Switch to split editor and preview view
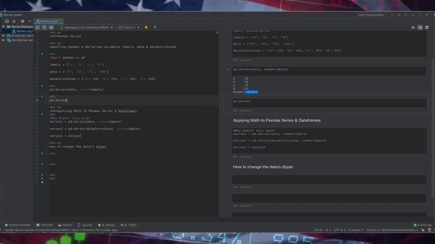435x244 pixels. pos(420,27)
